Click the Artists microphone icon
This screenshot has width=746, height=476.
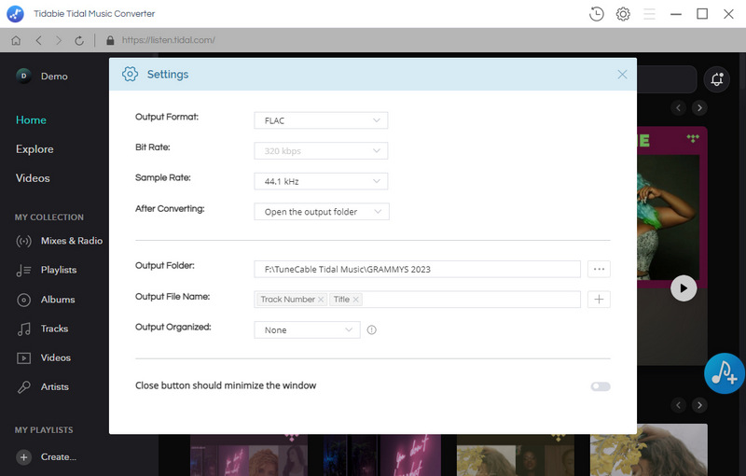click(24, 387)
